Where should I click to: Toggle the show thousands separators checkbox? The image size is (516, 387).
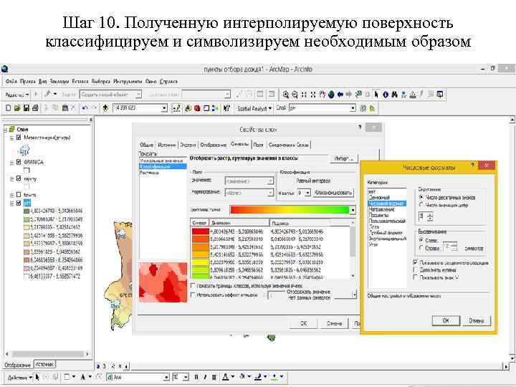[415, 262]
